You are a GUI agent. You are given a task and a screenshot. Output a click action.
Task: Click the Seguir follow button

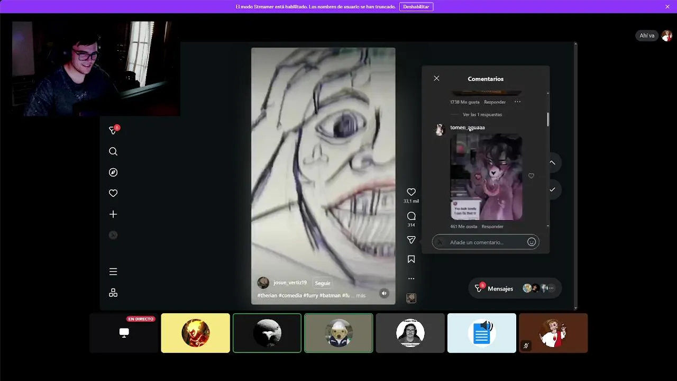[323, 283]
